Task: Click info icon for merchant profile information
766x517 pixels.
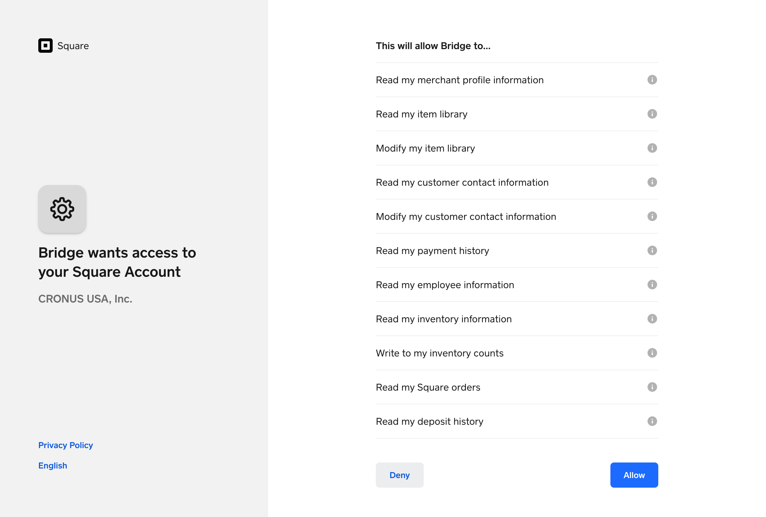Action: click(x=652, y=80)
